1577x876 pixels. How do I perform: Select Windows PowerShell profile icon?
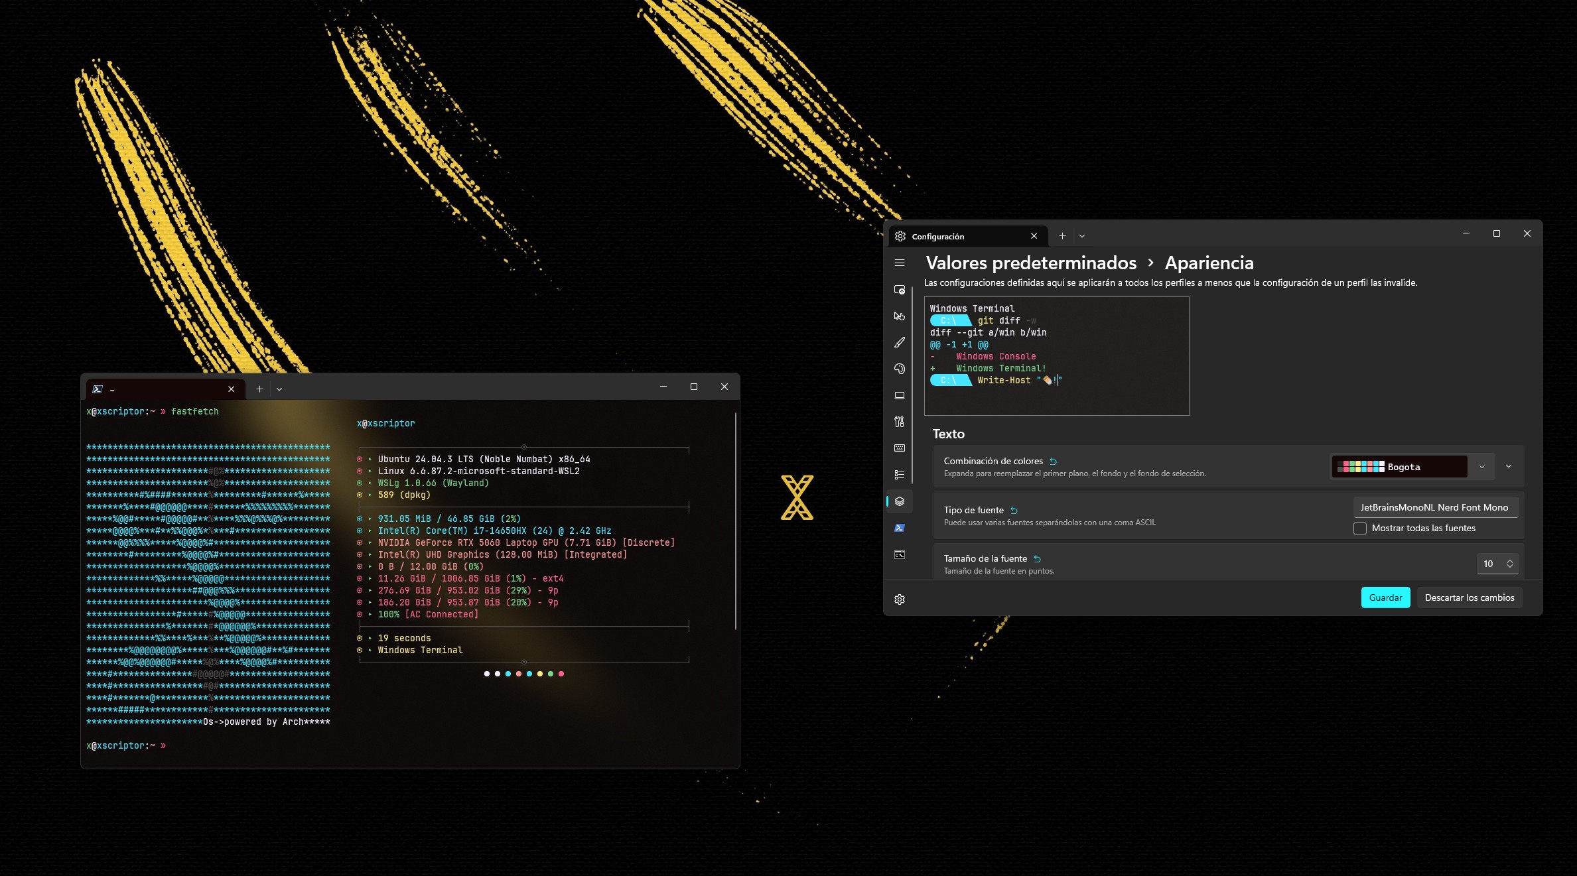pos(900,528)
